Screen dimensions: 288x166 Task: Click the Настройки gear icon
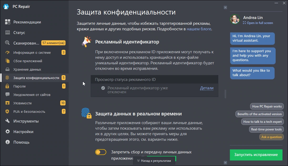click(8, 131)
